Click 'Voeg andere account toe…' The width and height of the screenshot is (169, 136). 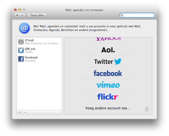click(108, 108)
